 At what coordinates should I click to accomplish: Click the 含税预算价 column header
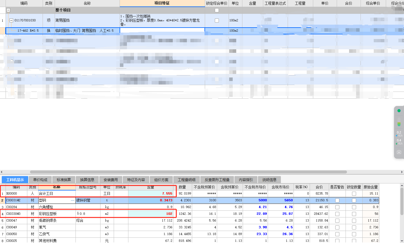(x=230, y=187)
